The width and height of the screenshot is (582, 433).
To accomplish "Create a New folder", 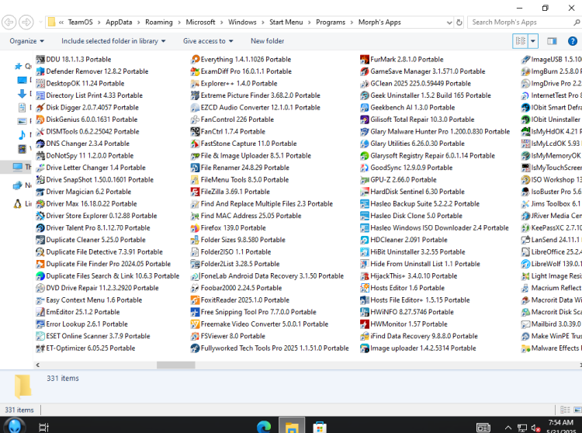I will pos(267,41).
